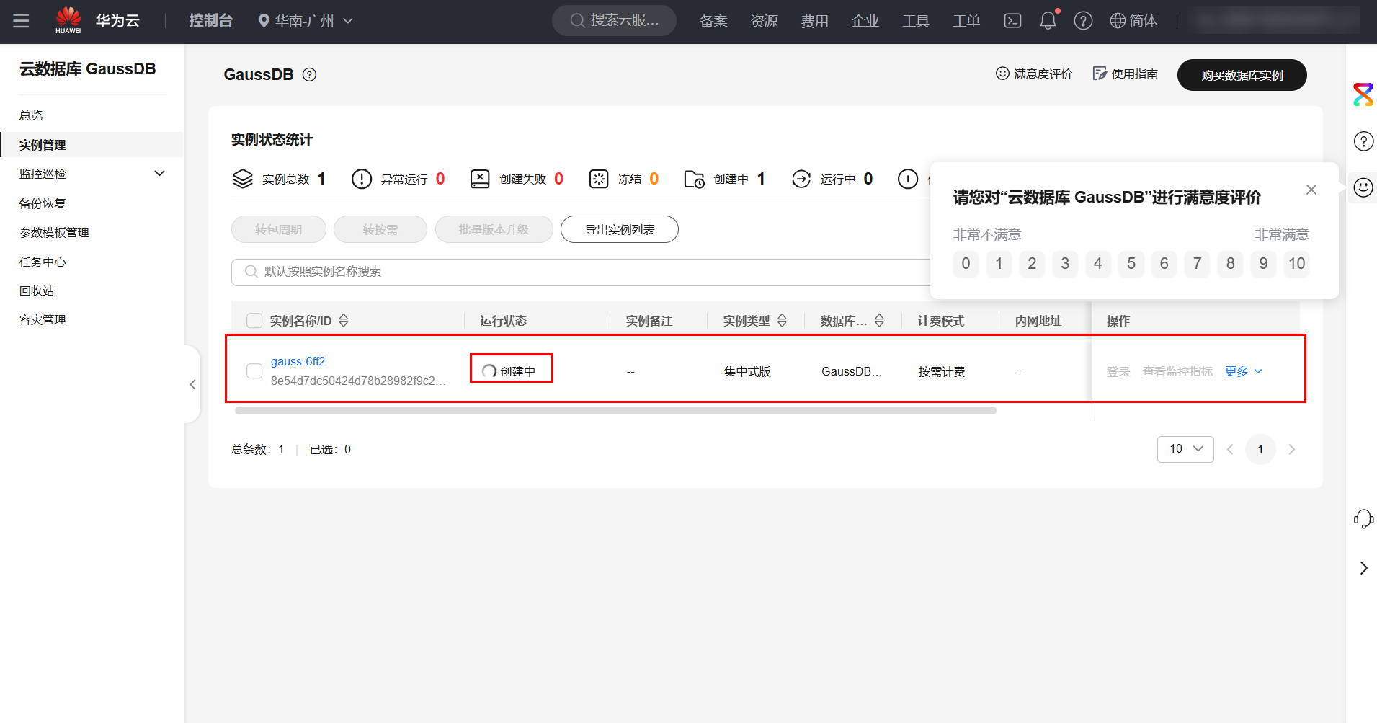Open 任务中心 in sidebar

[x=43, y=262]
